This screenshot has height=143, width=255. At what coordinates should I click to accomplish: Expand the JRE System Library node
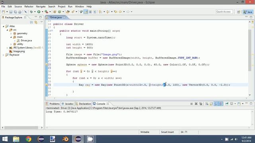click(7, 48)
